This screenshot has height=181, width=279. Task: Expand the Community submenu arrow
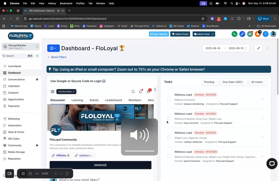37,145
